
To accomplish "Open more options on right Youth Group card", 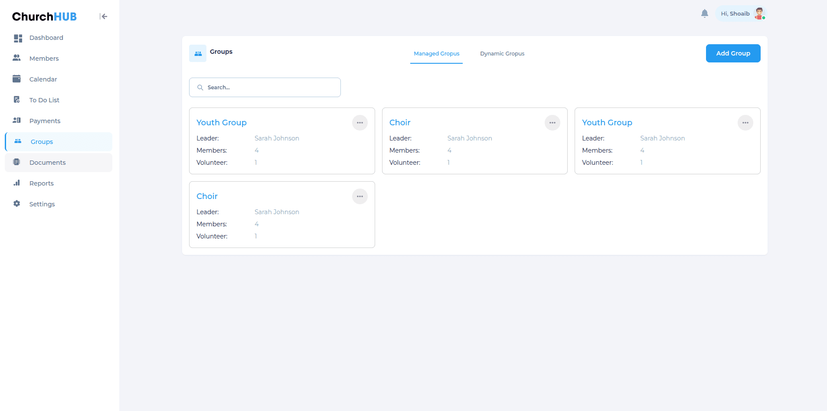I will pyautogui.click(x=745, y=123).
